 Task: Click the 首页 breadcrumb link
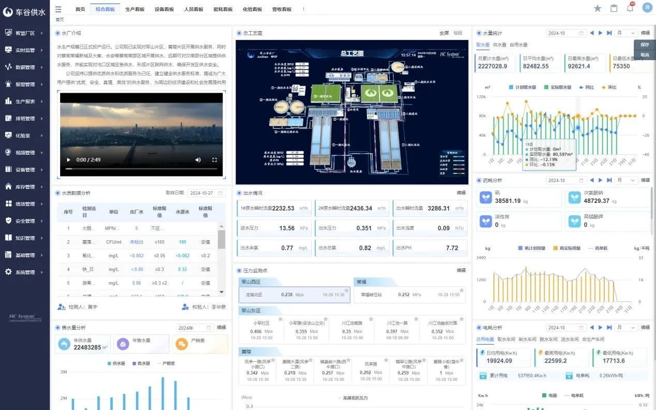coord(60,20)
